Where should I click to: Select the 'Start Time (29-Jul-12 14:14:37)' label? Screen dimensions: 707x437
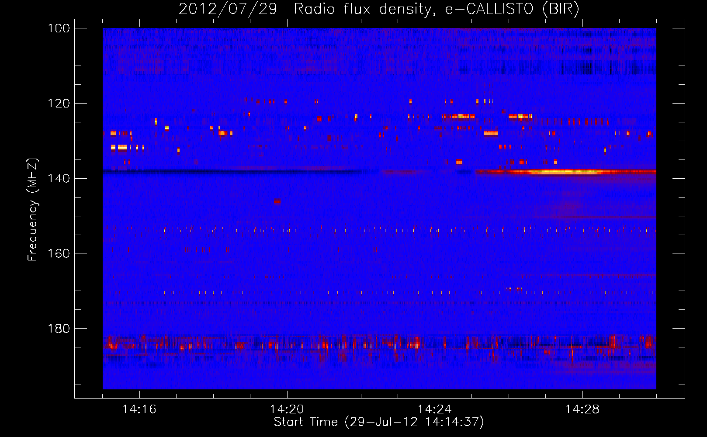pyautogui.click(x=379, y=422)
